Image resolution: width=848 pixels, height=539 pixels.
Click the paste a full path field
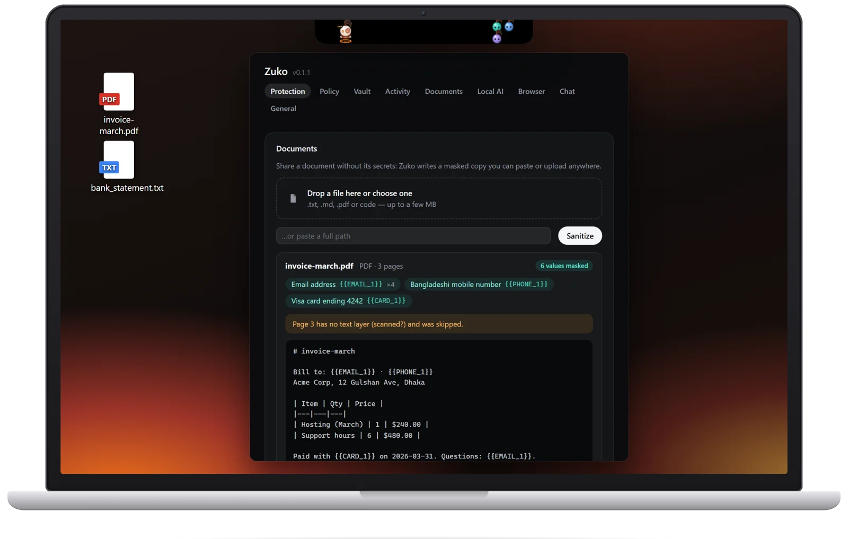pos(413,236)
